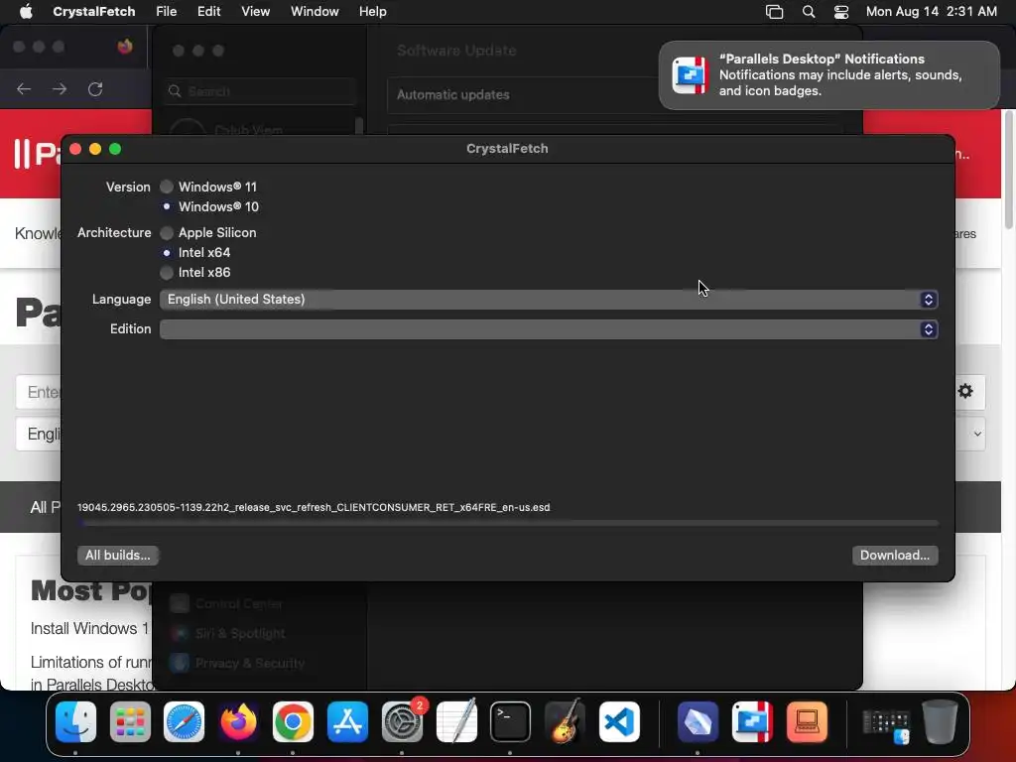Viewport: 1016px width, 762px height.
Task: Select the Windows 10 version radio button
Action: pyautogui.click(x=167, y=206)
